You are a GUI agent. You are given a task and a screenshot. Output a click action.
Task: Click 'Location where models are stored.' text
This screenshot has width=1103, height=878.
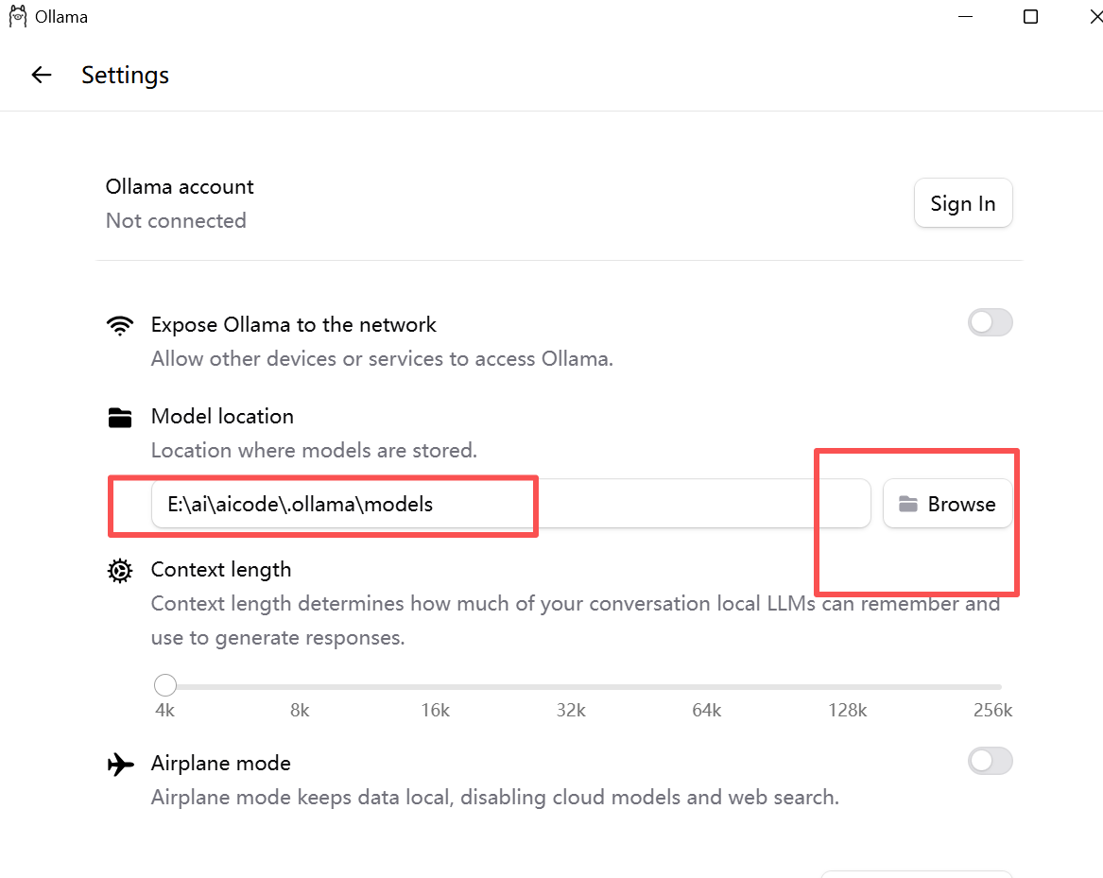[314, 450]
